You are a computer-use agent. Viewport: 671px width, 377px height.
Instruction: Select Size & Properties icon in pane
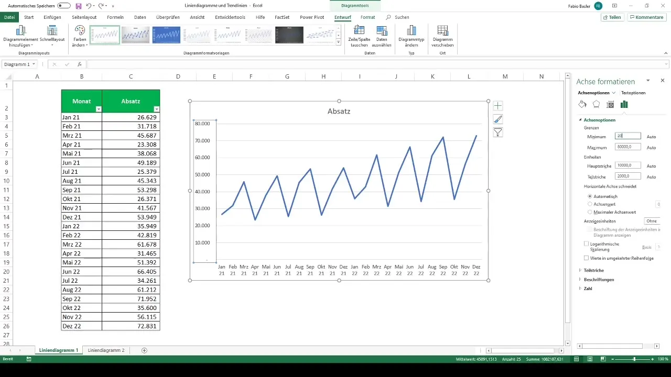pyautogui.click(x=610, y=105)
